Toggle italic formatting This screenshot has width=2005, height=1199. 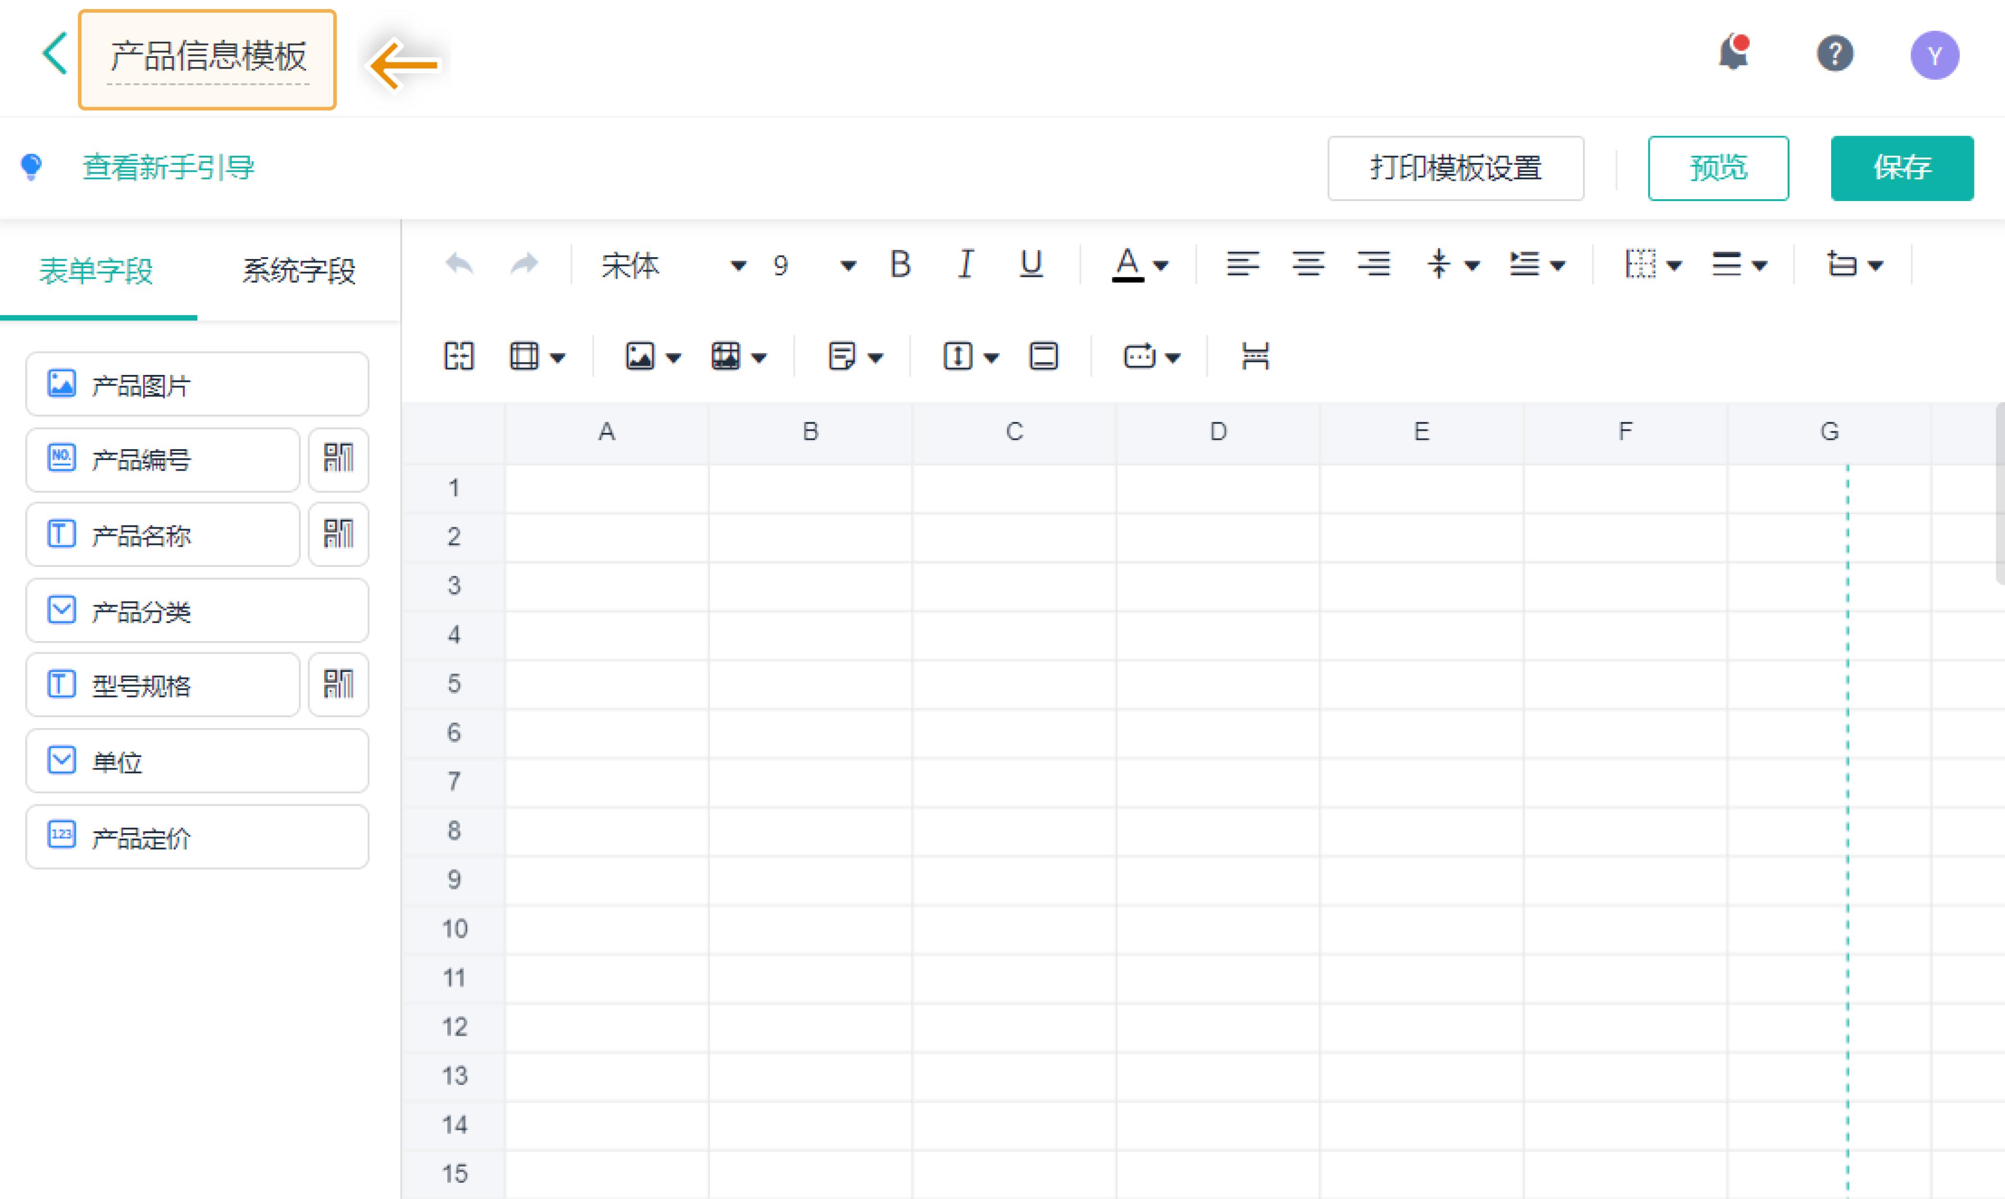tap(965, 264)
